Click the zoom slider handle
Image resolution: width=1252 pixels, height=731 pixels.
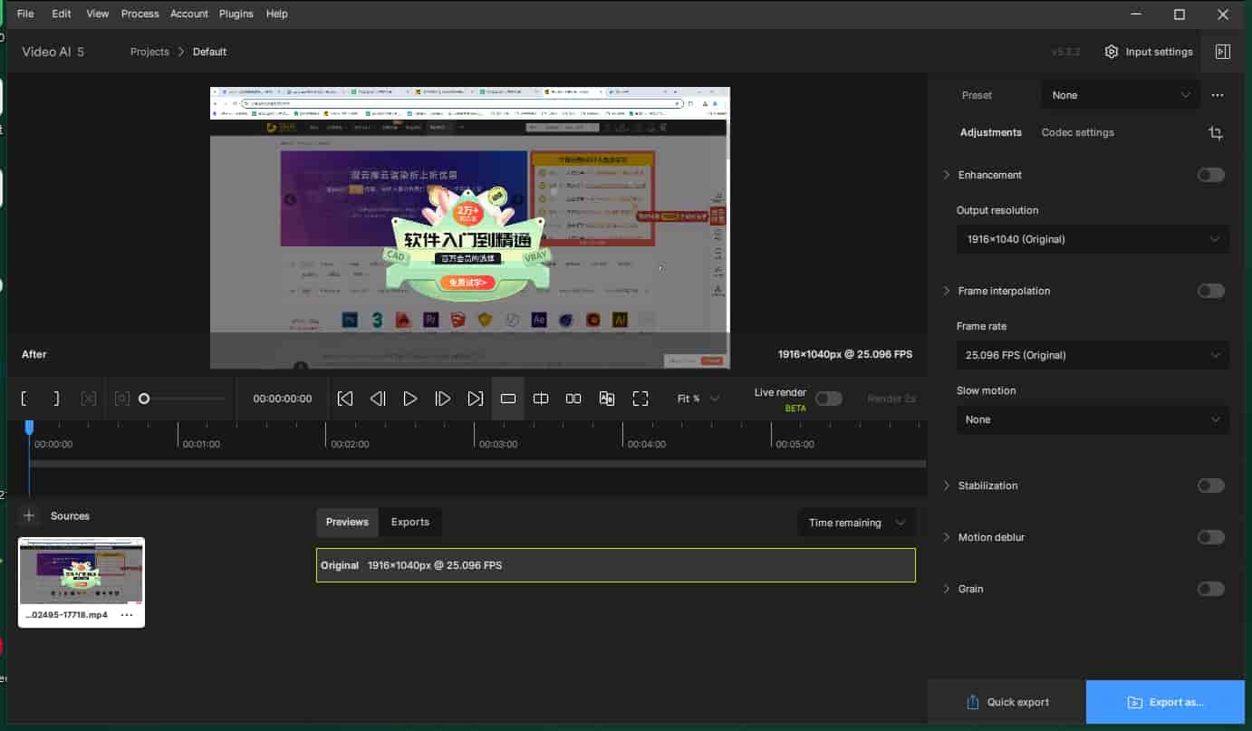click(x=144, y=399)
